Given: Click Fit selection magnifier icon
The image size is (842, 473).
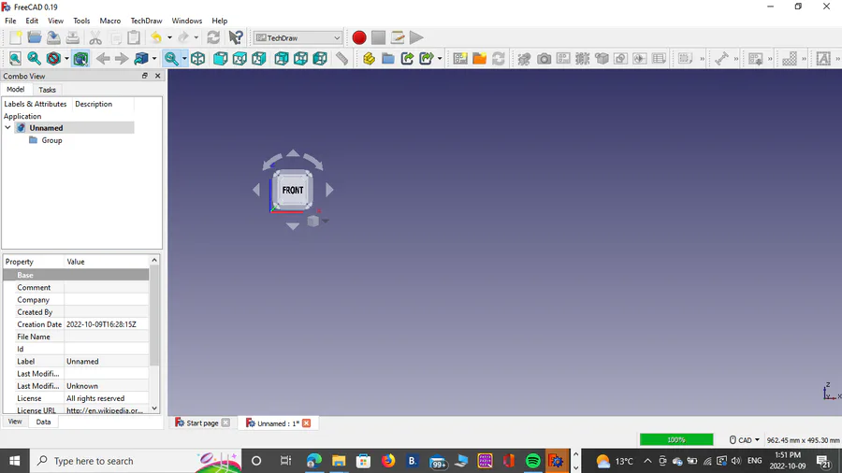Looking at the screenshot, I should click(35, 59).
